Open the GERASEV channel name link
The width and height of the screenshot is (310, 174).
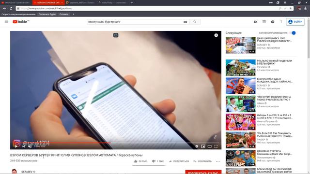coord(27,172)
